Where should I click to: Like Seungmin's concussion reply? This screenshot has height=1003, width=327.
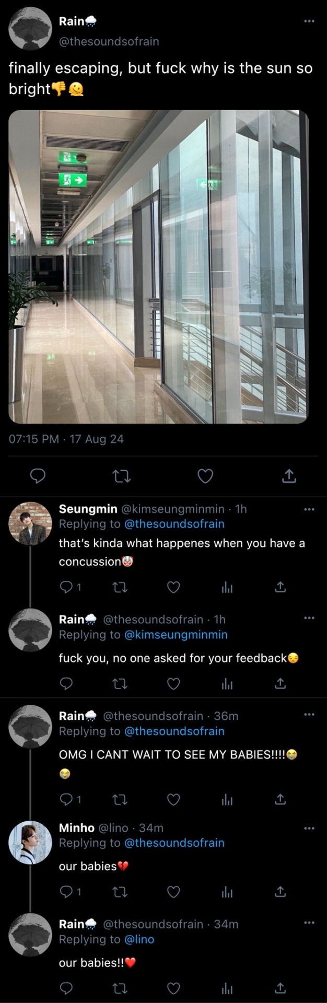pos(173,587)
